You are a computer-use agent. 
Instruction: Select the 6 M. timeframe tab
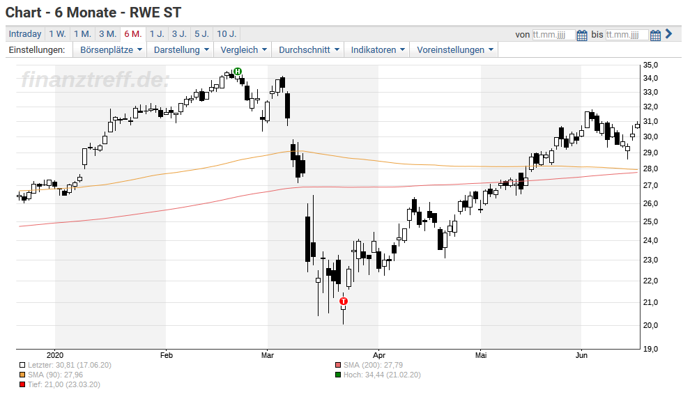click(x=133, y=34)
